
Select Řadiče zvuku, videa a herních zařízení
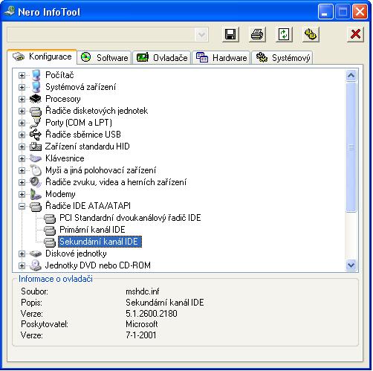click(116, 182)
